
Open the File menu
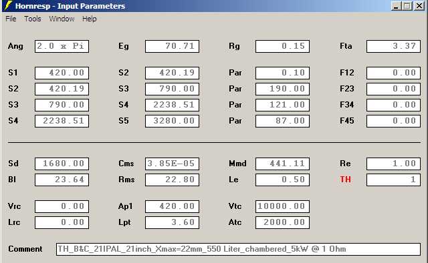(11, 19)
